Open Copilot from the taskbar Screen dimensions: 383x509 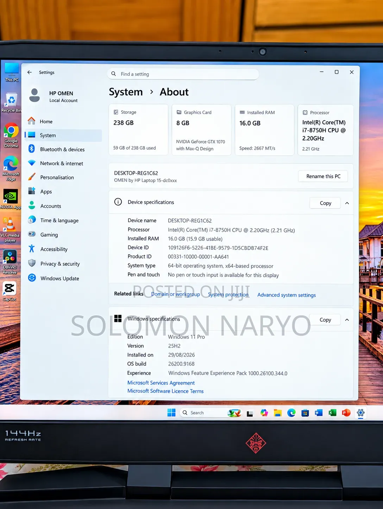pyautogui.click(x=264, y=413)
